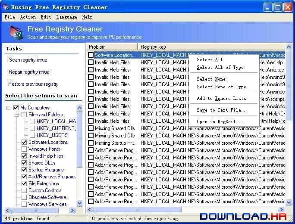Check the Missing Startup Pr... row checkbox
Viewport: 295px width, 224px height.
tap(91, 143)
